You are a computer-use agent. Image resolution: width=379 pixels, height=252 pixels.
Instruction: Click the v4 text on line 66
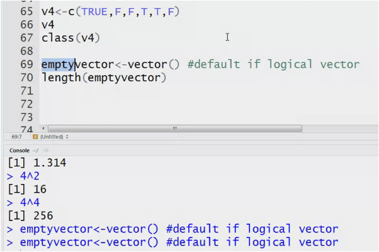[x=48, y=25]
